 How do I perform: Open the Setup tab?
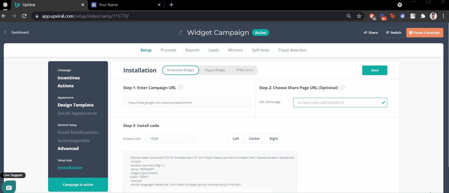(146, 50)
